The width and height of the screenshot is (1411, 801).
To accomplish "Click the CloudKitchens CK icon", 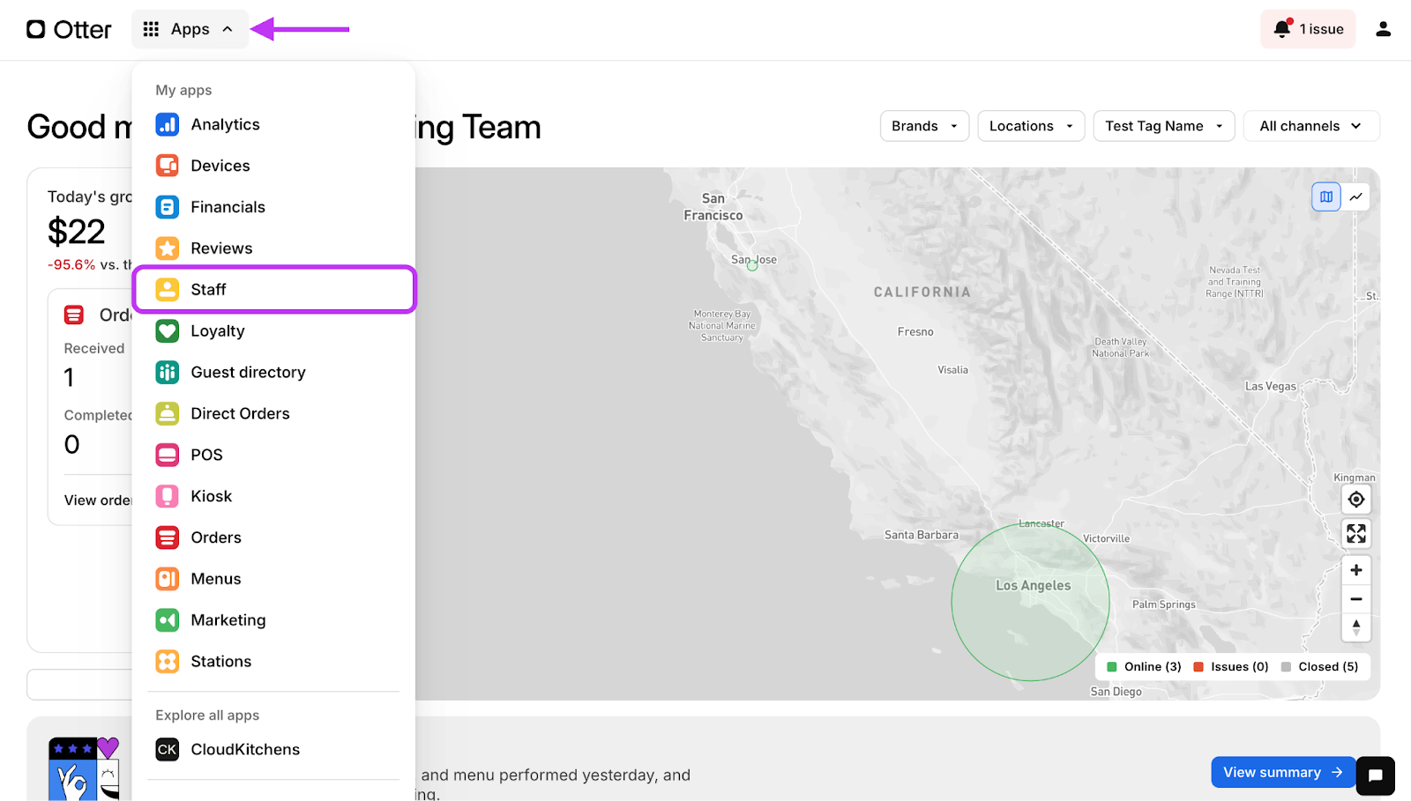I will (168, 750).
